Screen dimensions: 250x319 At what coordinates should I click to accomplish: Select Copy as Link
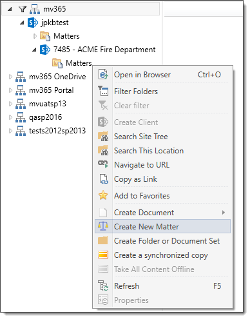(162, 179)
